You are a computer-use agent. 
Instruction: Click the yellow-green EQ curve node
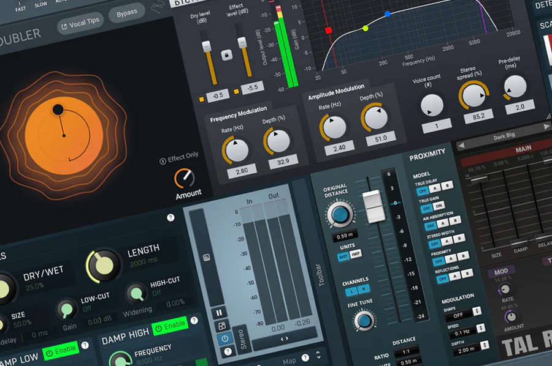pyautogui.click(x=366, y=28)
